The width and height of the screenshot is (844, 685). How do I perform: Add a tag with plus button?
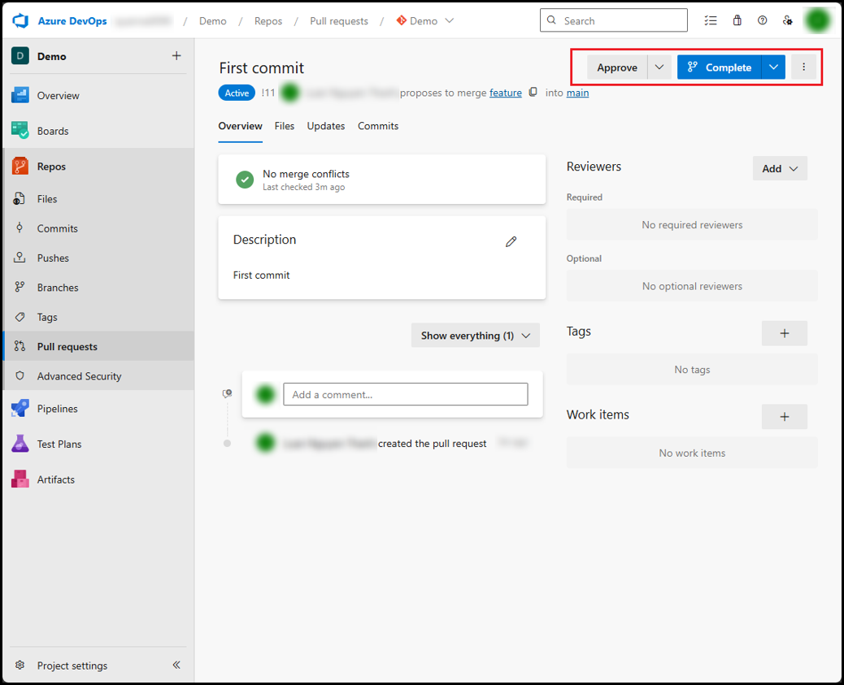tap(784, 333)
